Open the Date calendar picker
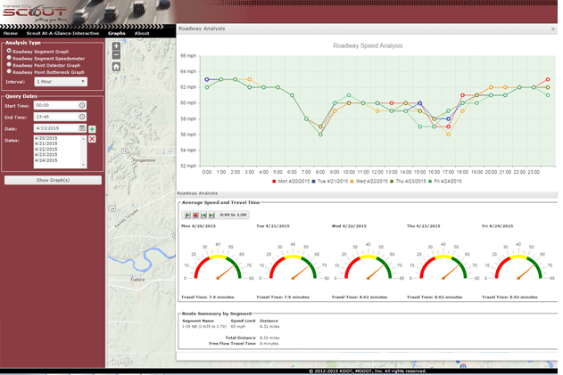 82,128
